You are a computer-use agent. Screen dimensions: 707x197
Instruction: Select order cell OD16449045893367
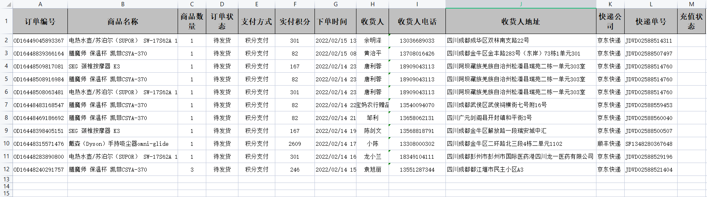click(x=40, y=40)
